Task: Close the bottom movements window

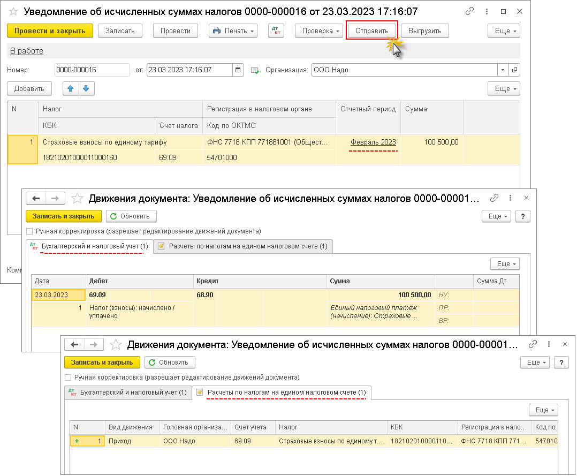Action: [x=565, y=344]
